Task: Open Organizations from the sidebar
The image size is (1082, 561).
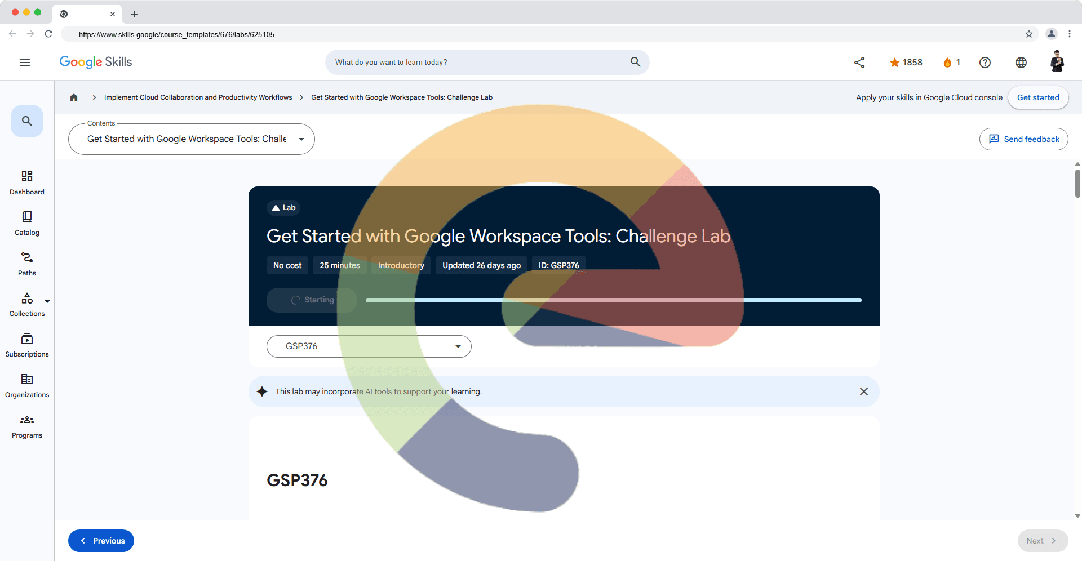Action: (x=27, y=386)
